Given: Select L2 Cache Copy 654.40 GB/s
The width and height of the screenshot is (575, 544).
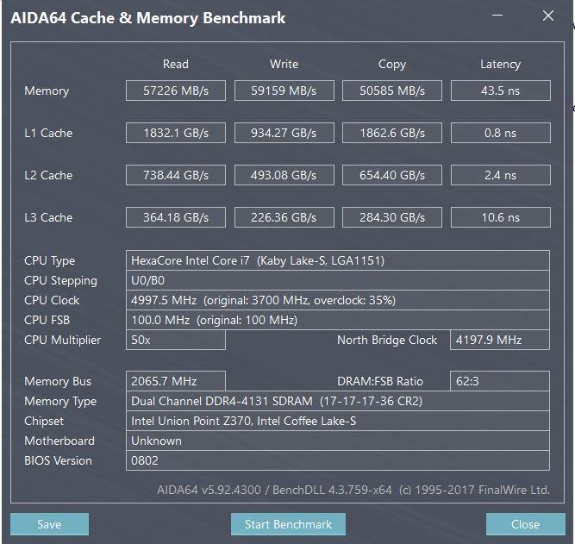Looking at the screenshot, I should [392, 175].
